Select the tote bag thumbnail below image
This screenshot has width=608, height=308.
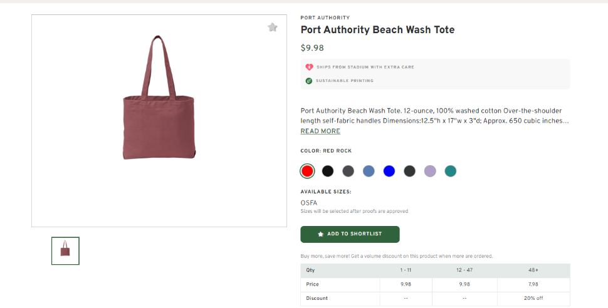coord(66,251)
